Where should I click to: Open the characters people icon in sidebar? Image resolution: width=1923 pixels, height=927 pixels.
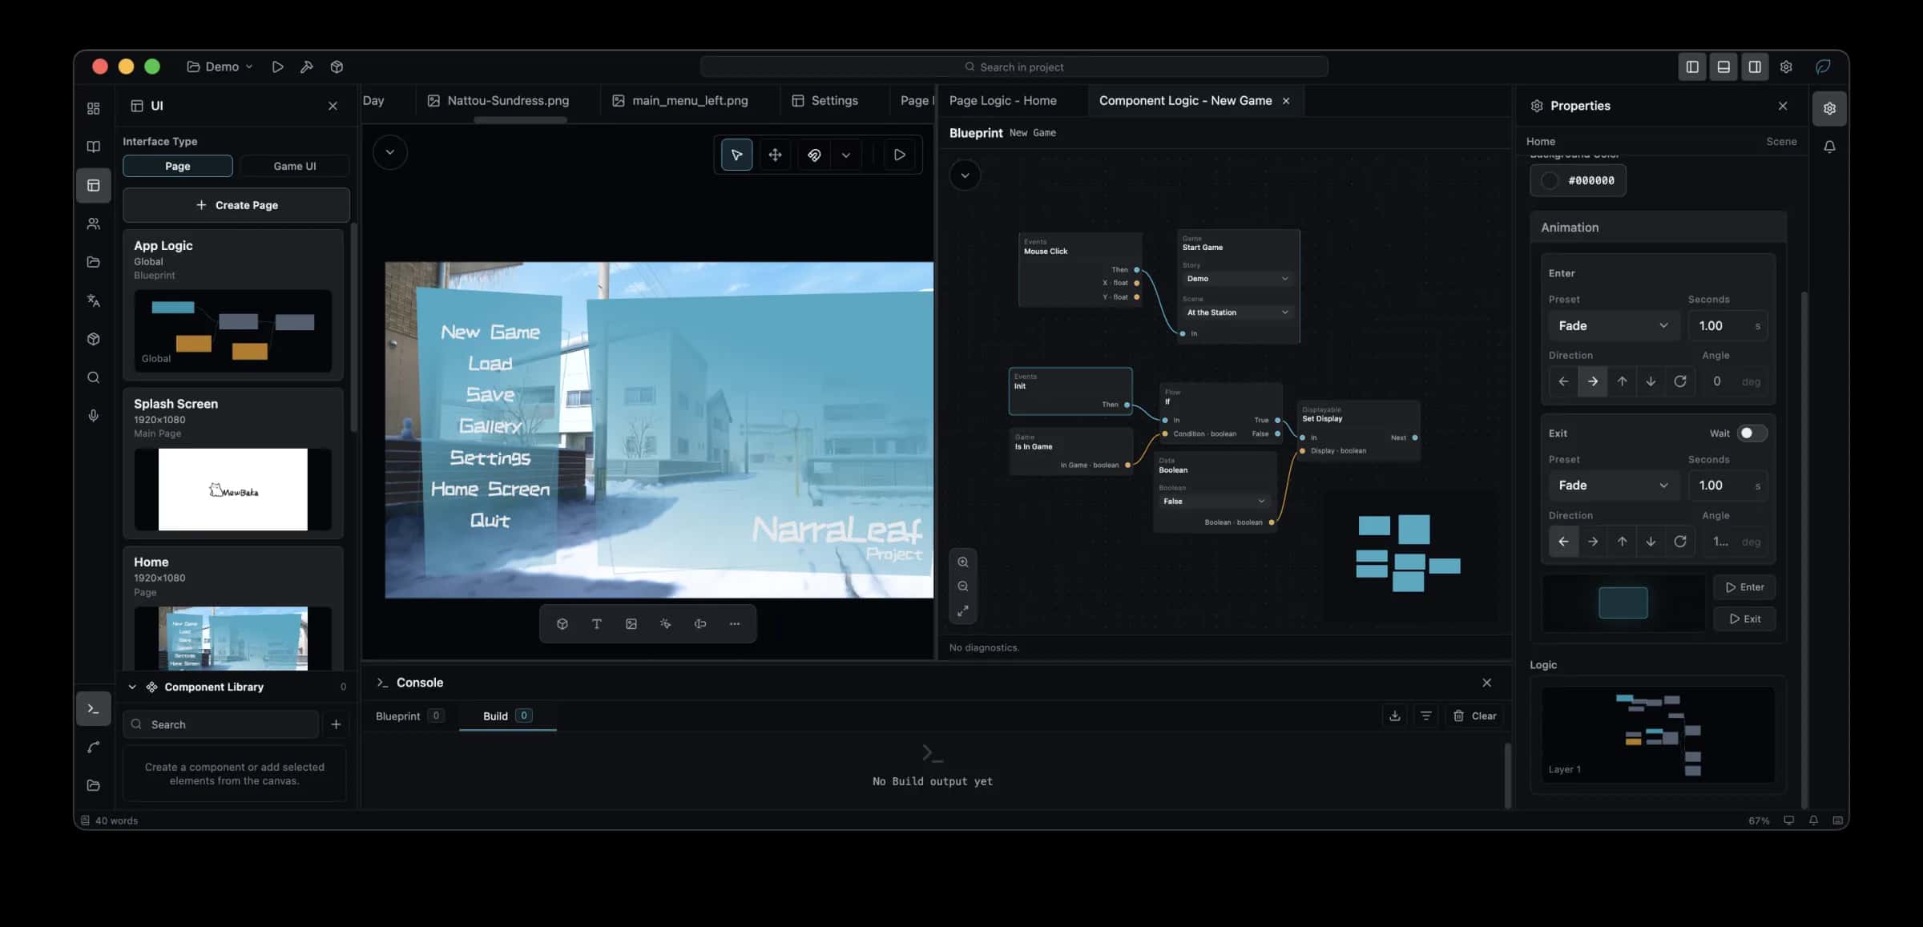point(94,224)
